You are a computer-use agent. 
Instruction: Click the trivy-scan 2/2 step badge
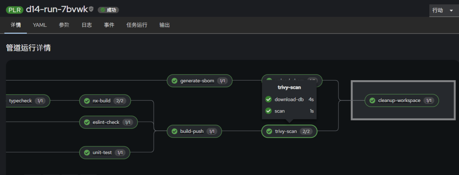[306, 131]
